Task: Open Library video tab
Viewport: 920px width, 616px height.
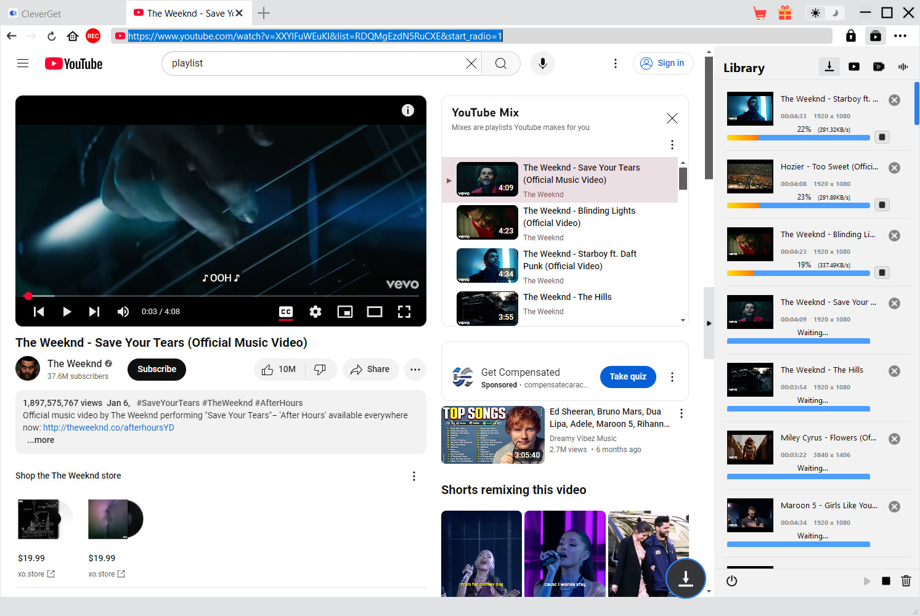Action: coord(854,67)
